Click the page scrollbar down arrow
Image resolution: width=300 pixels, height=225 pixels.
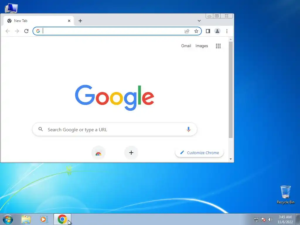(231, 159)
